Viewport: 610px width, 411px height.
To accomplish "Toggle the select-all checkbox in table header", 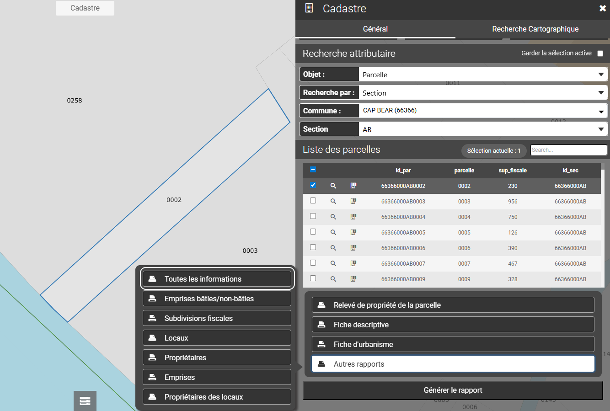I will (x=313, y=170).
